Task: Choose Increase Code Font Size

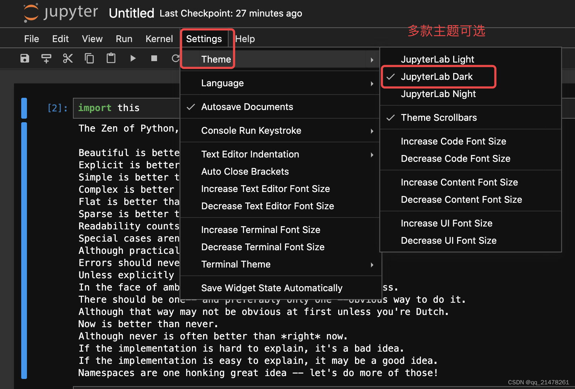Action: click(x=470, y=141)
